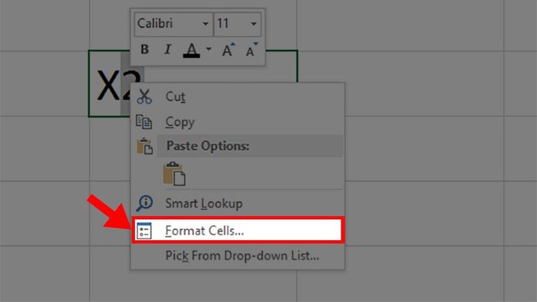The height and width of the screenshot is (302, 537).
Task: Open the Calibri font name dropdown
Action: coord(173,24)
